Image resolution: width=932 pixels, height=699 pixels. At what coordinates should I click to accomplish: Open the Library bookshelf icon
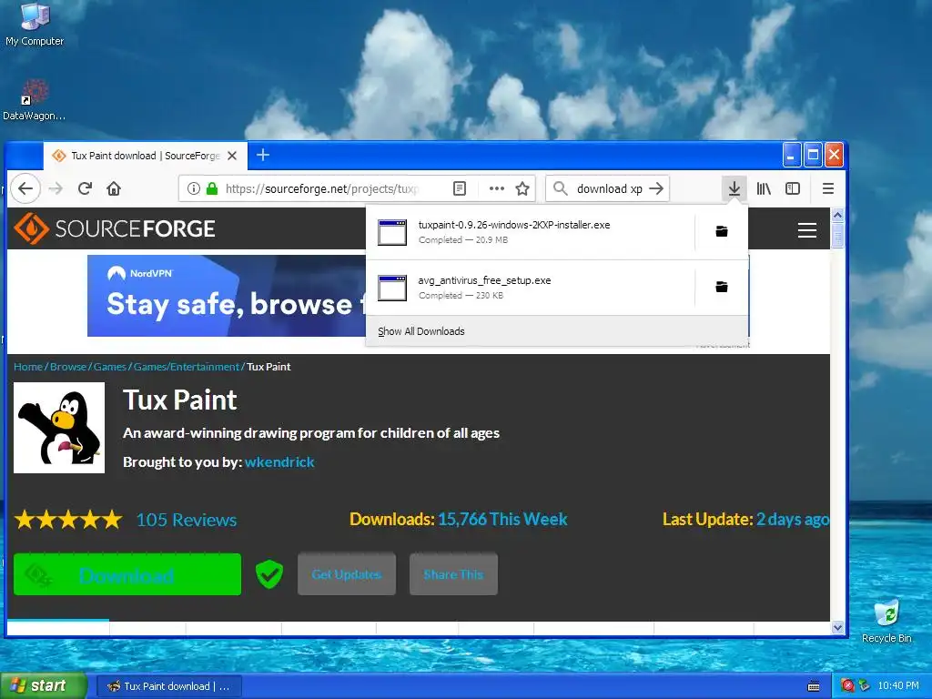point(764,188)
